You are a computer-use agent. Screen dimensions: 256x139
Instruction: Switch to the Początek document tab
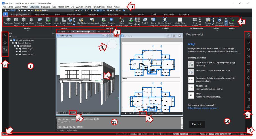pos(61,31)
